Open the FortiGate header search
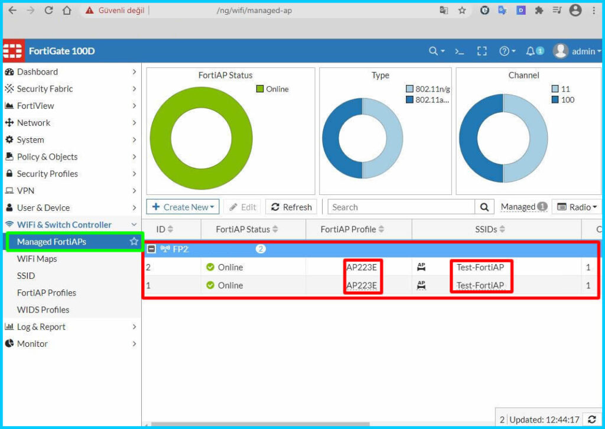This screenshot has height=429, width=605. coord(437,51)
